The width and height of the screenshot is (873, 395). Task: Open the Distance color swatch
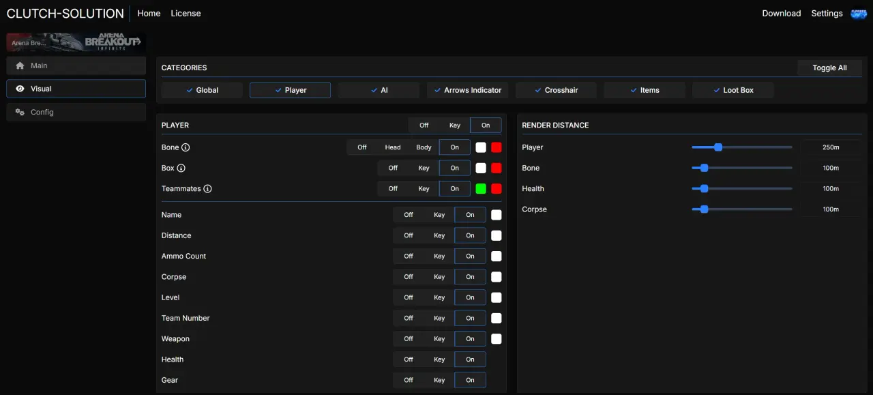(x=497, y=235)
